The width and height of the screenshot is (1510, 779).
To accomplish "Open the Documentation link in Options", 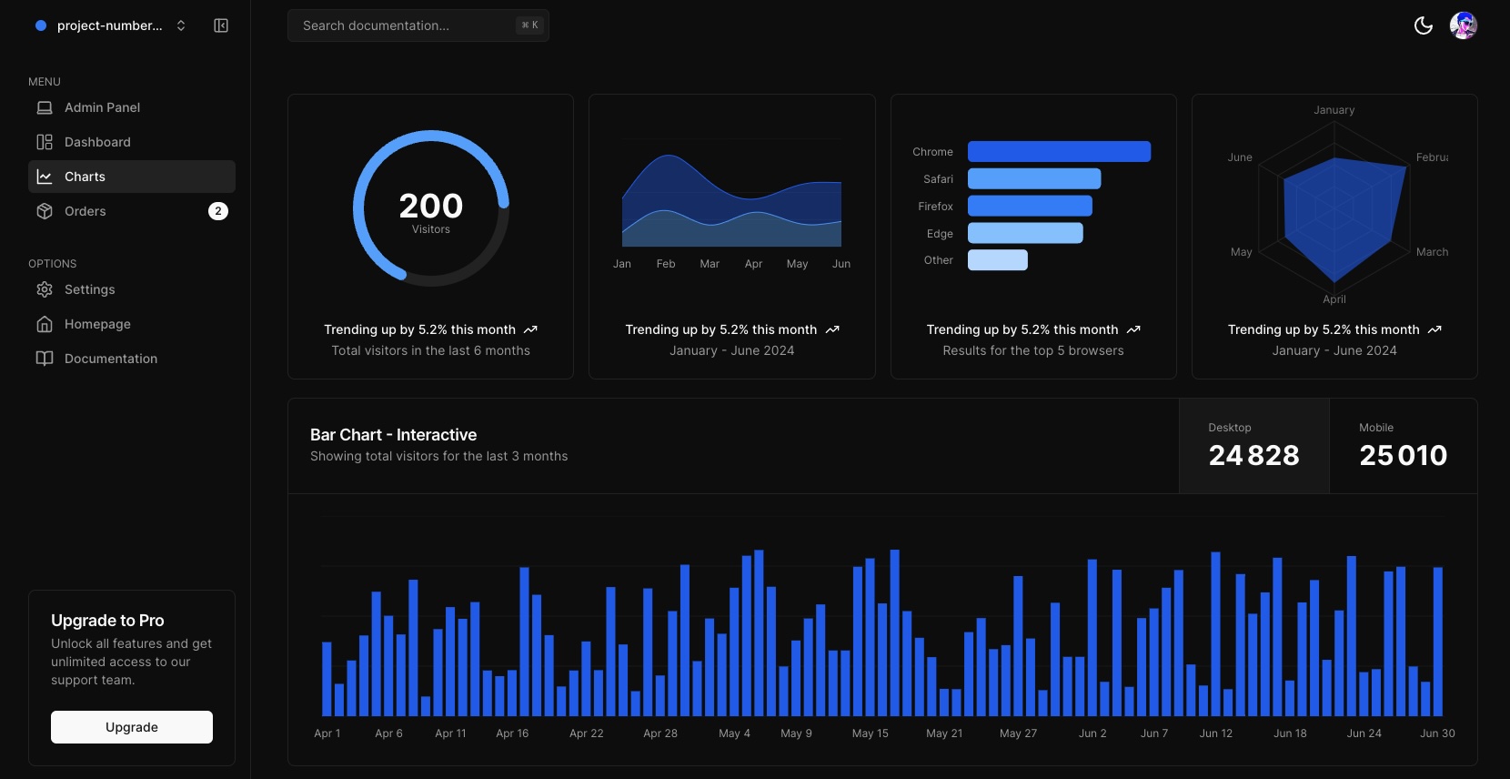I will (111, 359).
